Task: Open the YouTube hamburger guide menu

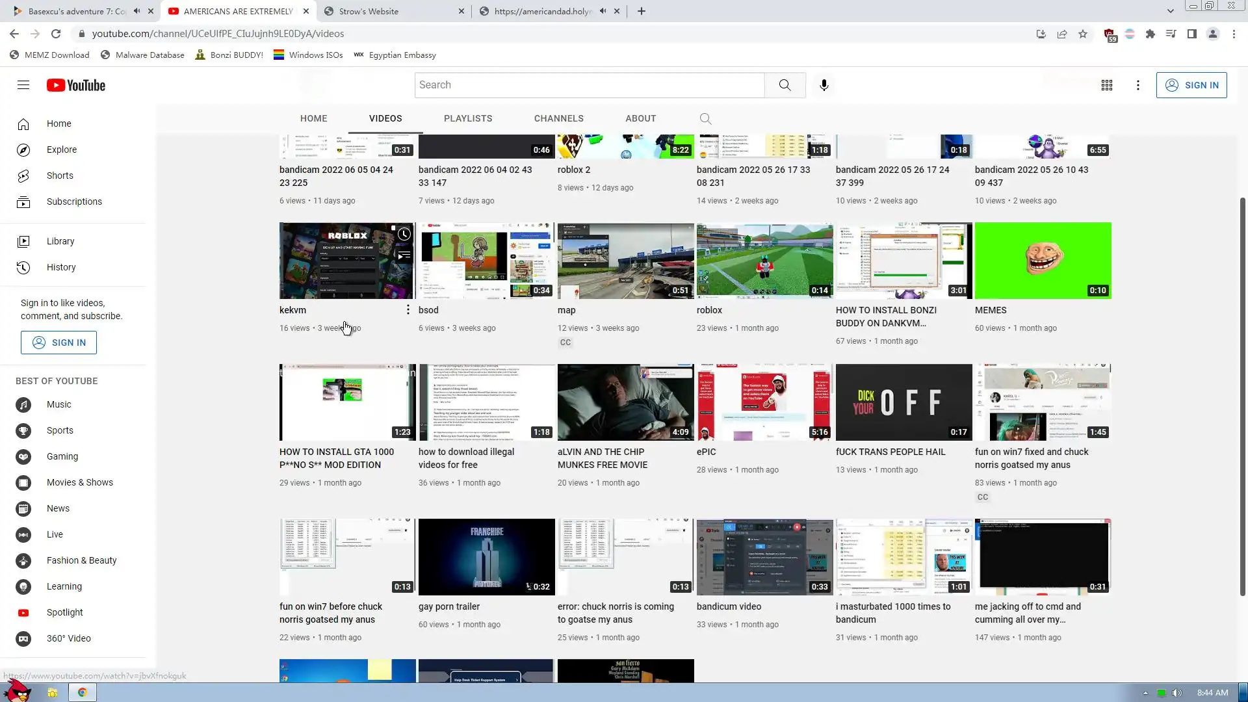Action: (23, 85)
